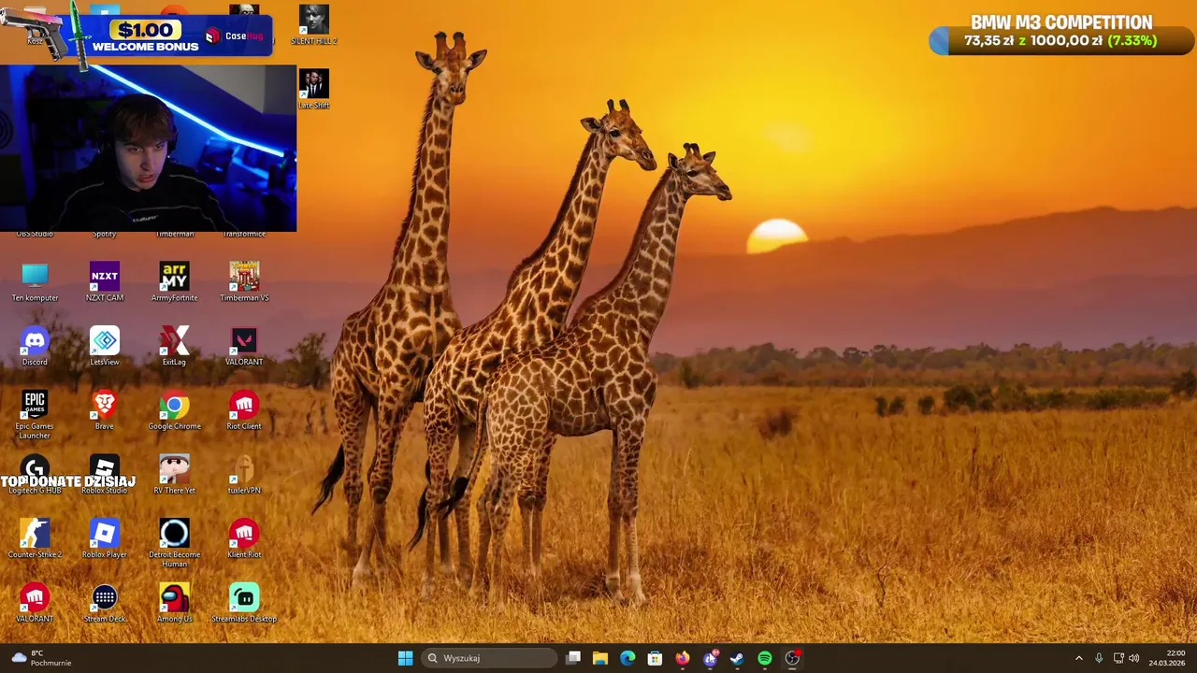Open the Late Shift desktop shortcut
1197x673 pixels.
coord(314,90)
